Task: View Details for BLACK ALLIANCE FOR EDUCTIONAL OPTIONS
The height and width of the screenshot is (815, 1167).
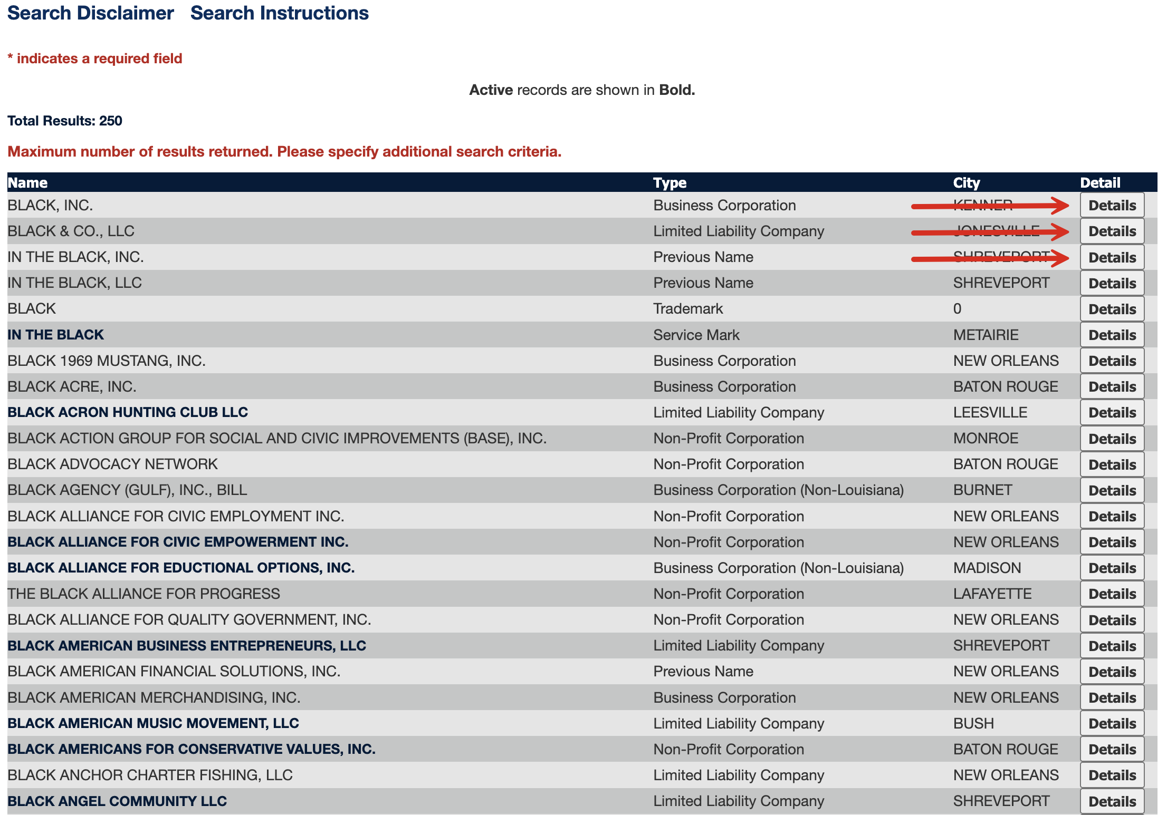Action: pos(1112,568)
